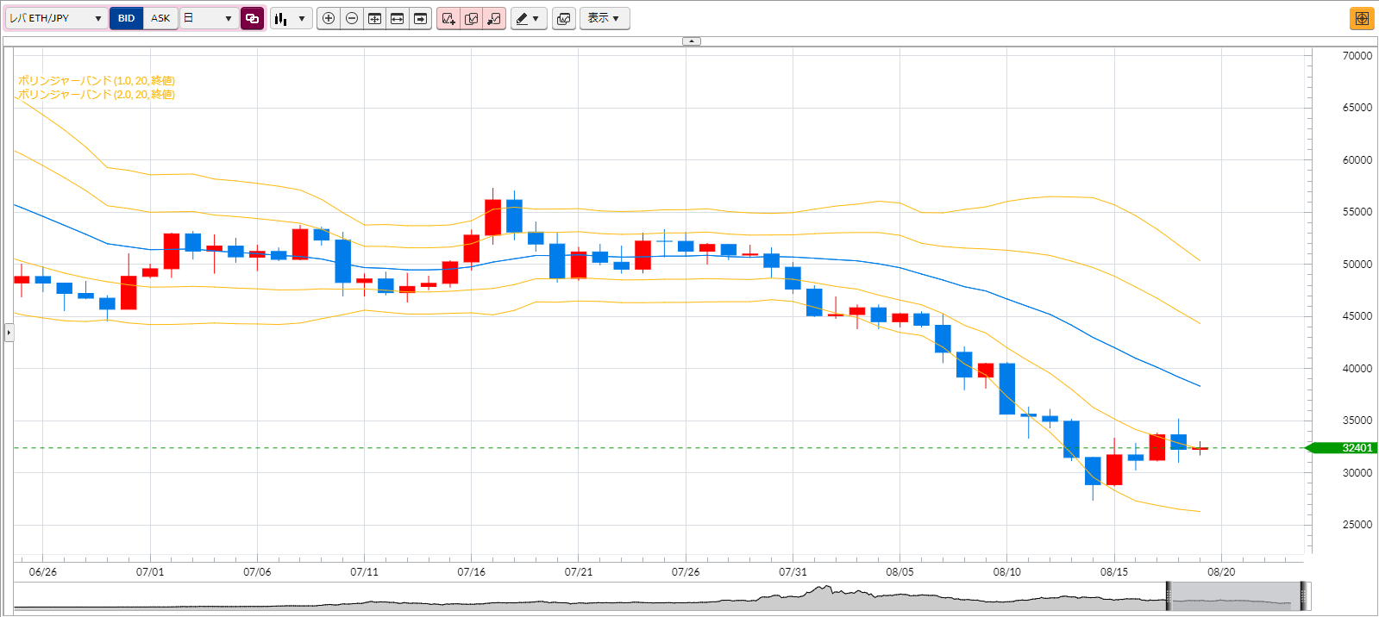Click the maroon chart sync link icon
The height and width of the screenshot is (617, 1379).
tap(253, 18)
